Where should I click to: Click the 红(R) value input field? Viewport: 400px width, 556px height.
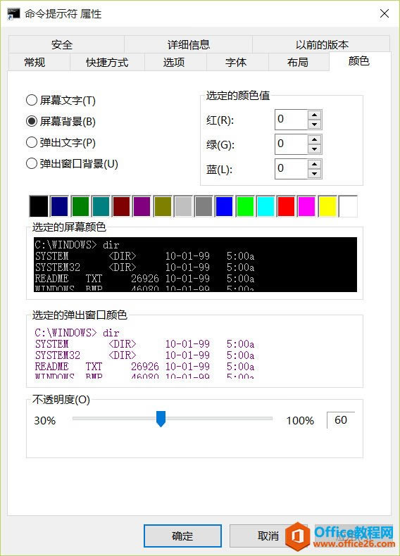(291, 120)
